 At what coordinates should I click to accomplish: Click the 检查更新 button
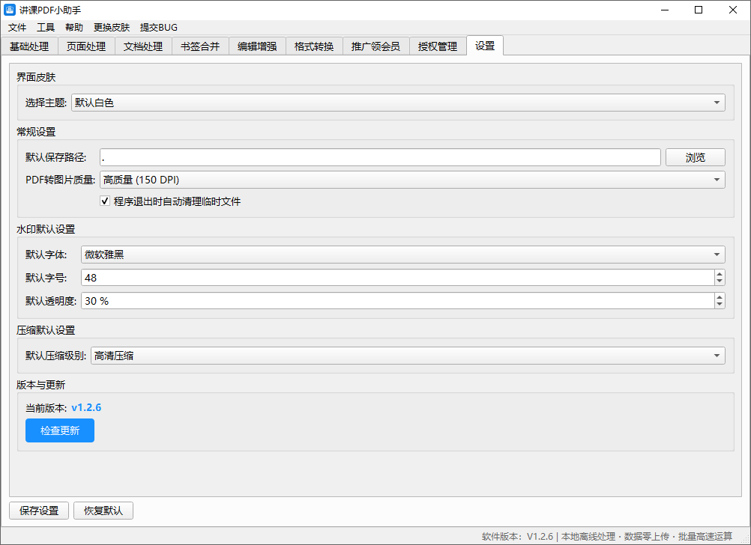tap(60, 430)
